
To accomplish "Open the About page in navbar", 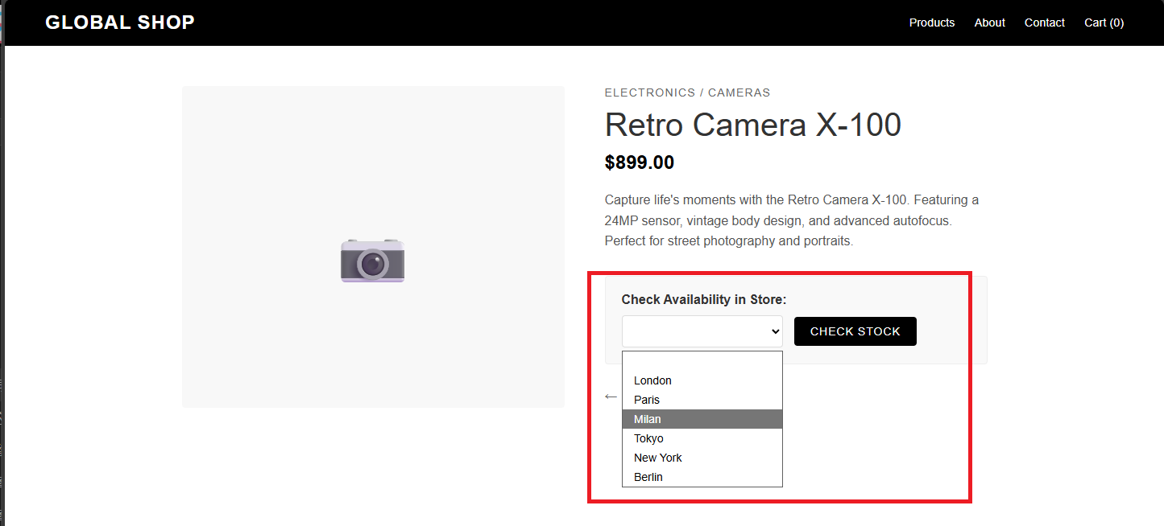I will coord(989,23).
